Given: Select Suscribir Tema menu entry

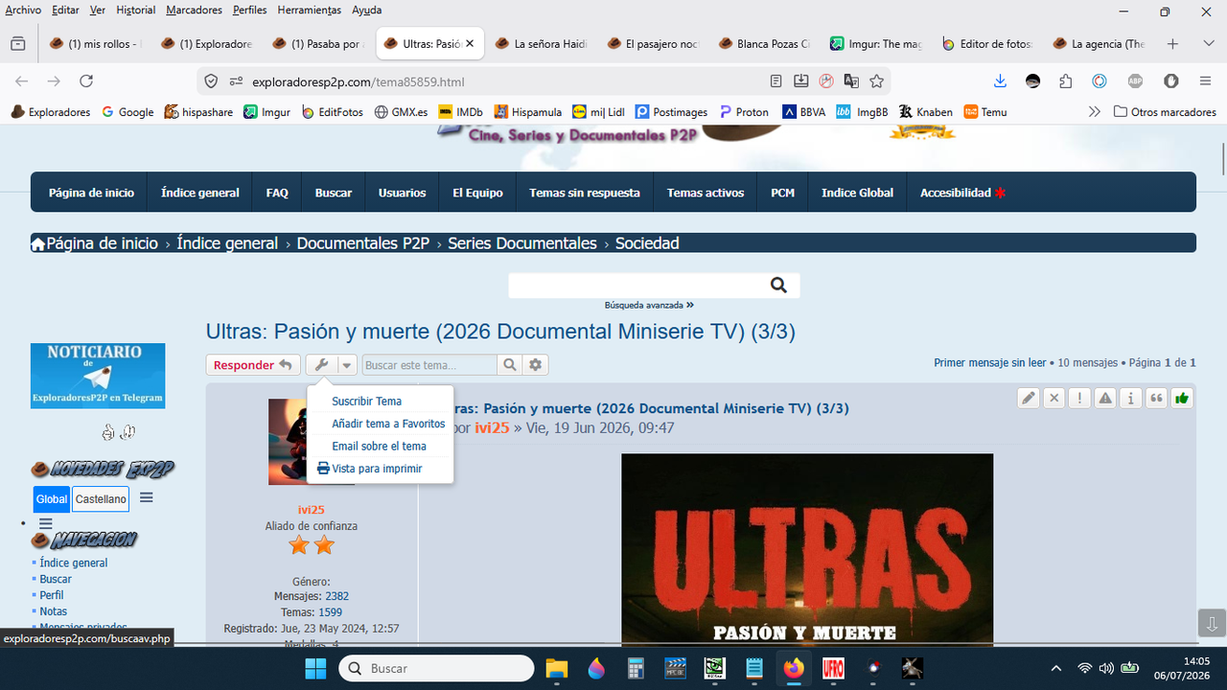Looking at the screenshot, I should [367, 402].
